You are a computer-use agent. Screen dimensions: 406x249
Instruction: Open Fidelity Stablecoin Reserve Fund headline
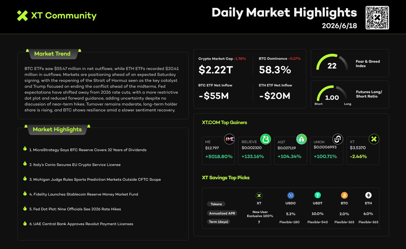coord(84,194)
